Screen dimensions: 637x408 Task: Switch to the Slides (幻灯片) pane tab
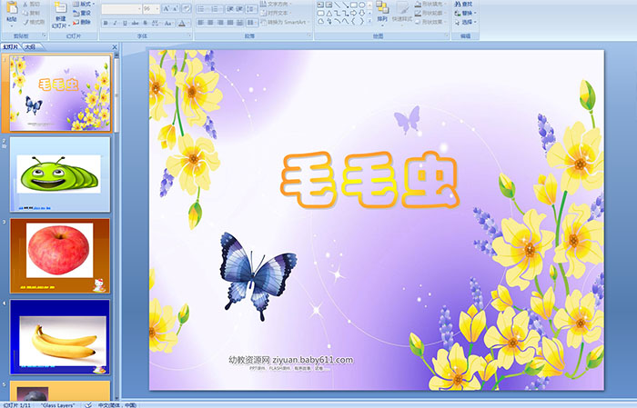point(10,47)
